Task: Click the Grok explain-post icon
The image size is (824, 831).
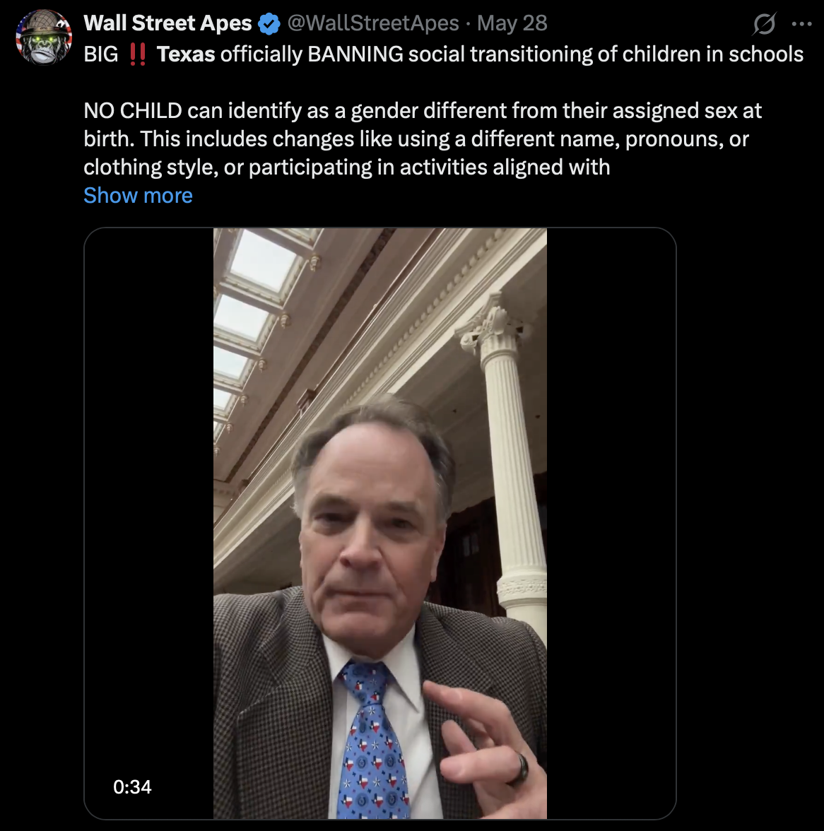Action: point(763,25)
